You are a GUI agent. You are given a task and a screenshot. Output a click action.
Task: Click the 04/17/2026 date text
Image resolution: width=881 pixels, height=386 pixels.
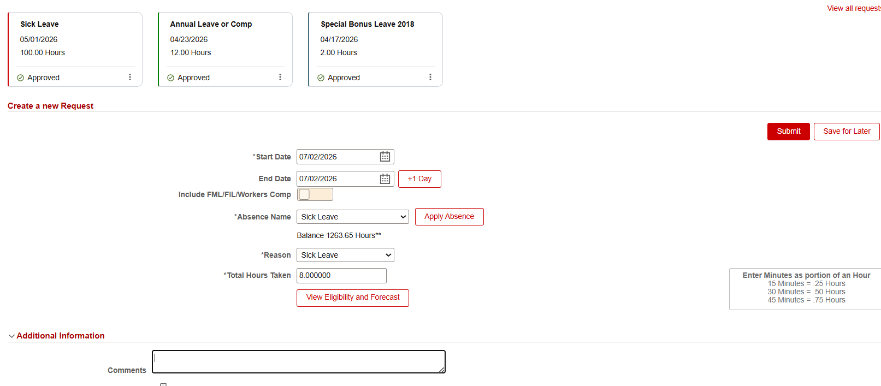(x=339, y=39)
